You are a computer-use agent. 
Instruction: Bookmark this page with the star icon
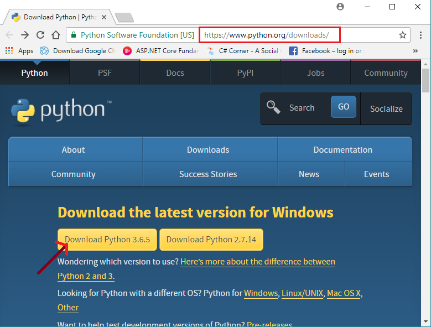tap(403, 35)
